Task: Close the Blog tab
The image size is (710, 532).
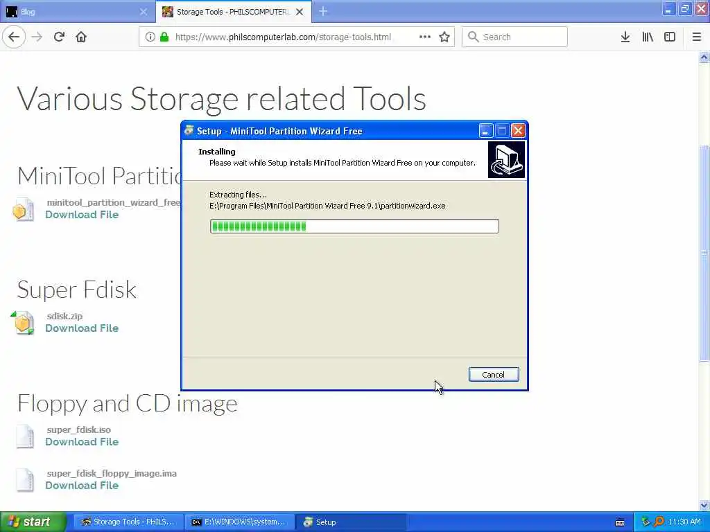Action: point(143,12)
